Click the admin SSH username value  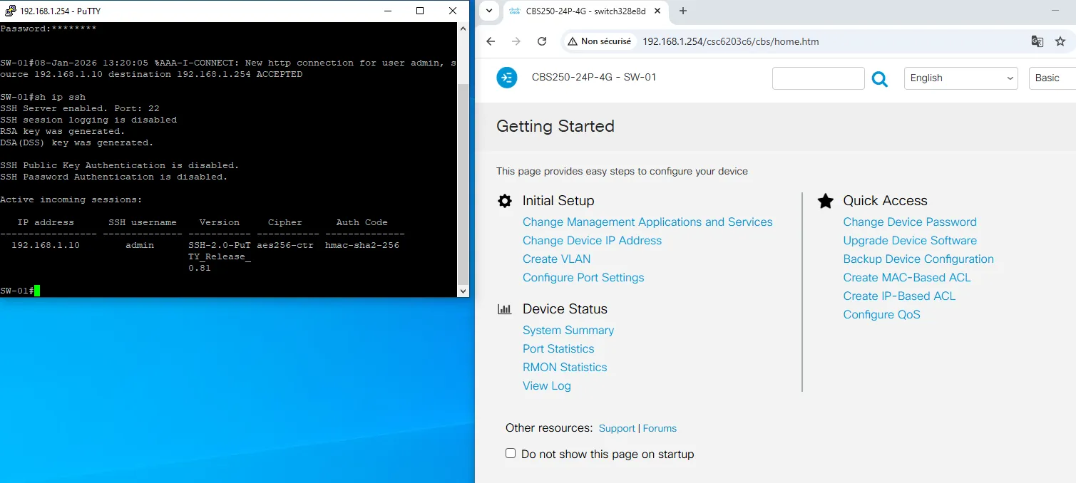coord(140,245)
